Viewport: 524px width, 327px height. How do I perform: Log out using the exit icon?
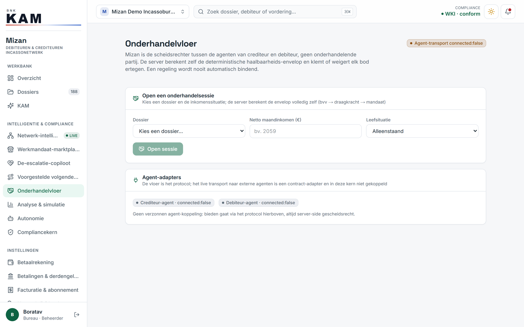point(77,315)
